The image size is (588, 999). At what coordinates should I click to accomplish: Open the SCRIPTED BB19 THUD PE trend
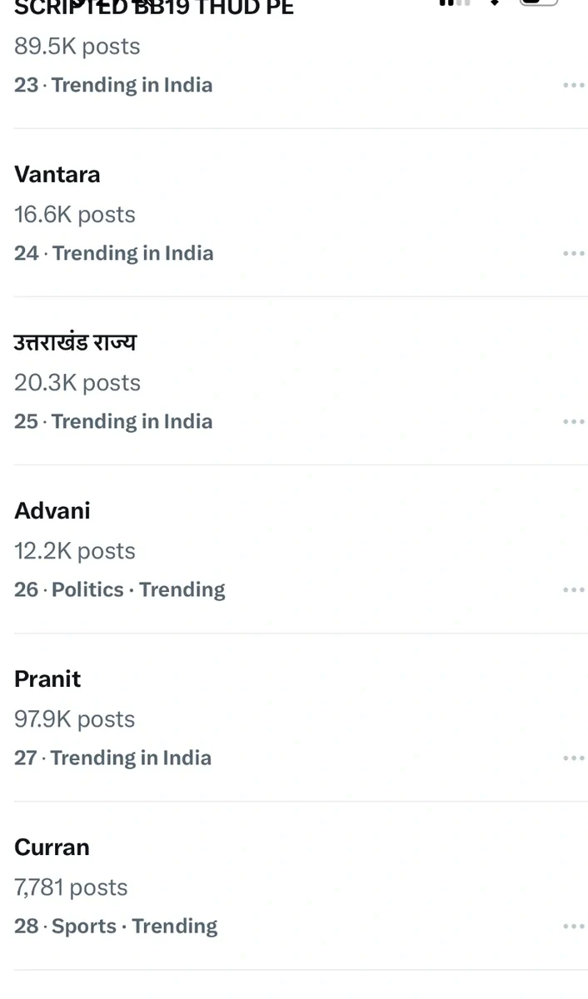(154, 10)
